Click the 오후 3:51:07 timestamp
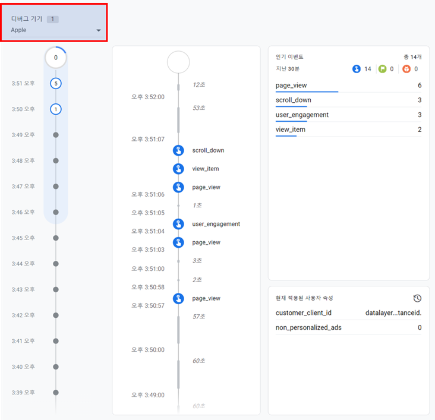 (x=148, y=139)
